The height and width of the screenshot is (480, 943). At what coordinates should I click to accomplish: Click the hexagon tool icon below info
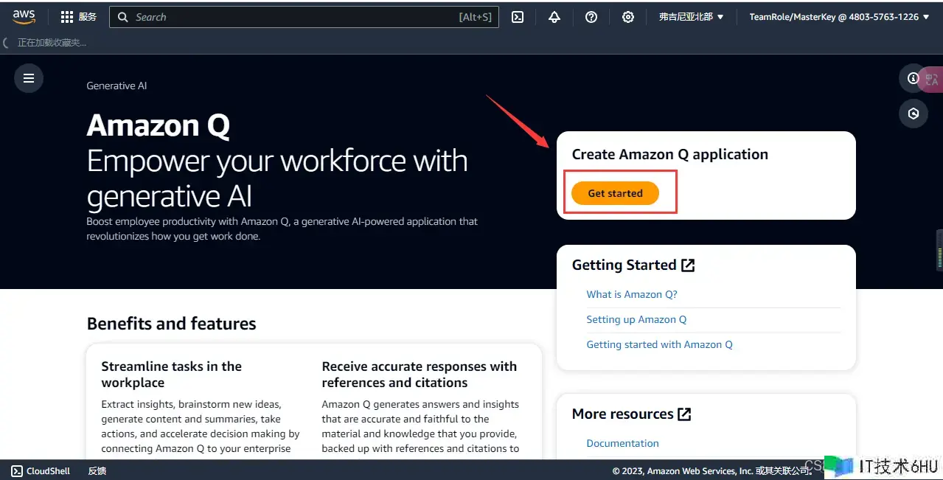tap(914, 114)
